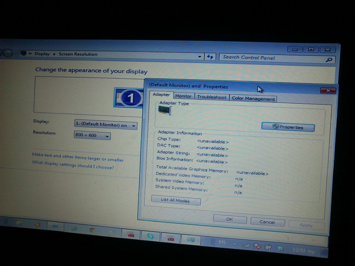
Task: Expand the Display dropdown showing Default Monitor
Action: coord(106,125)
